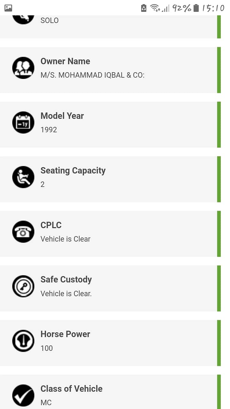Tap the Model Year value 1992

pos(49,130)
